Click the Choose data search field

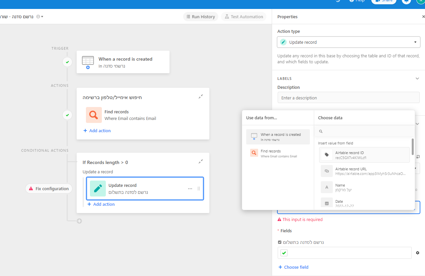pyautogui.click(x=364, y=131)
